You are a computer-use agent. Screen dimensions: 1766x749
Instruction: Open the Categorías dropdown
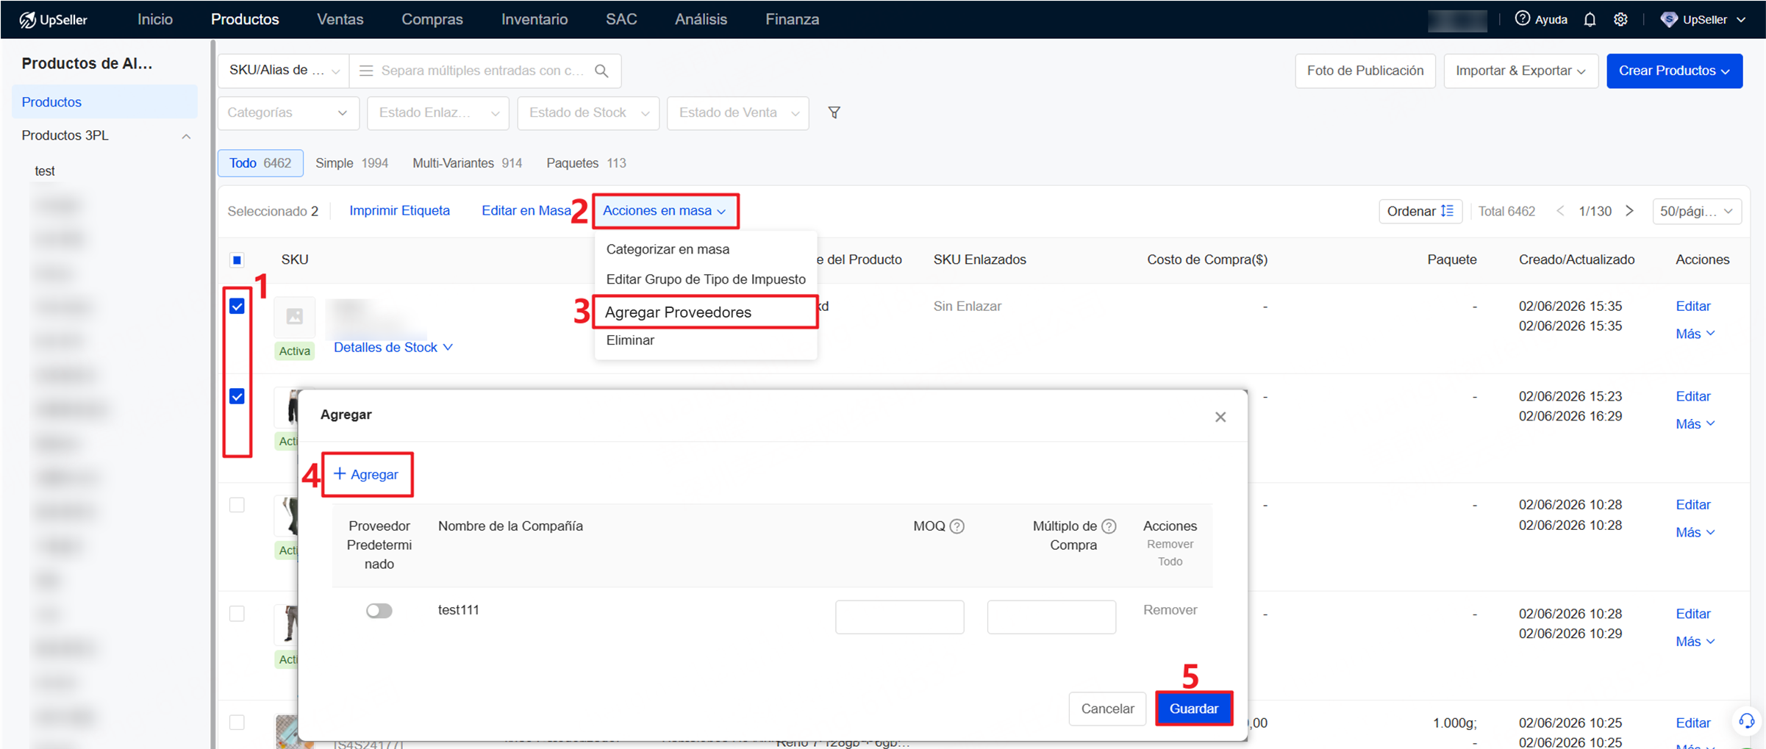point(287,112)
